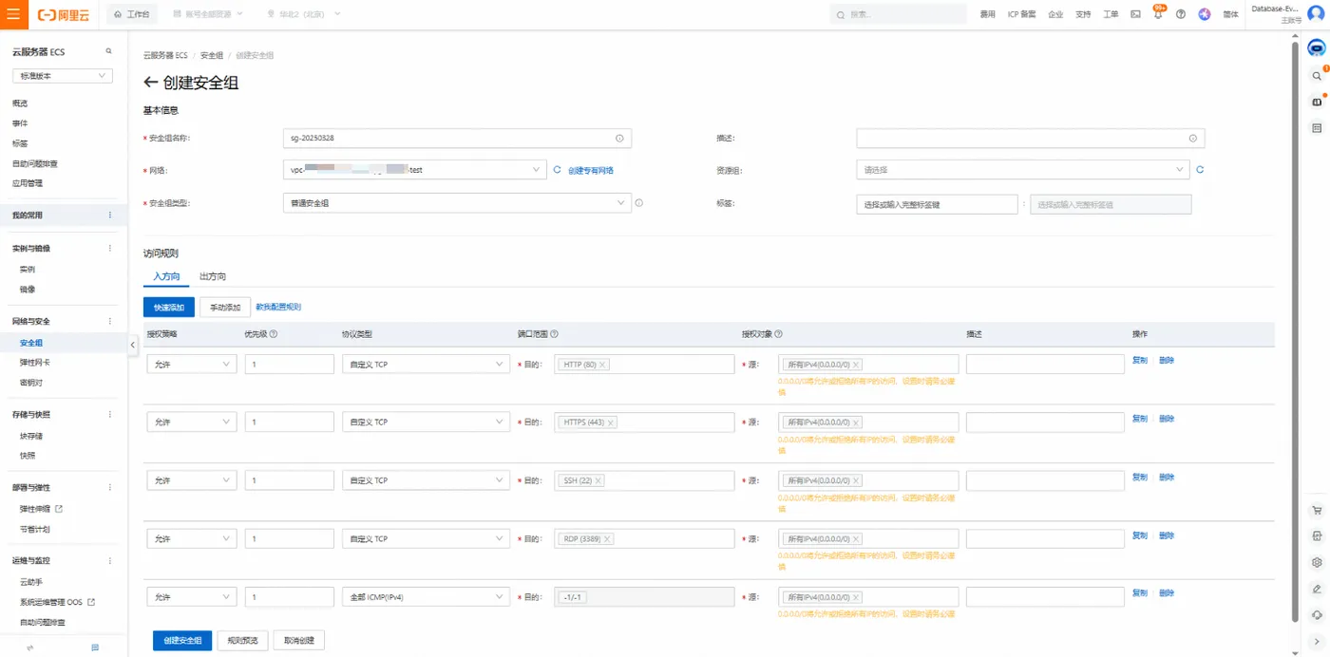Image resolution: width=1330 pixels, height=657 pixels.
Task: Open the network VPC dropdown
Action: (414, 170)
